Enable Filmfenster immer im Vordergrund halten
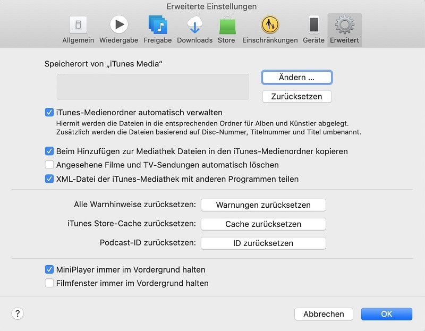The height and width of the screenshot is (331, 425). point(49,283)
